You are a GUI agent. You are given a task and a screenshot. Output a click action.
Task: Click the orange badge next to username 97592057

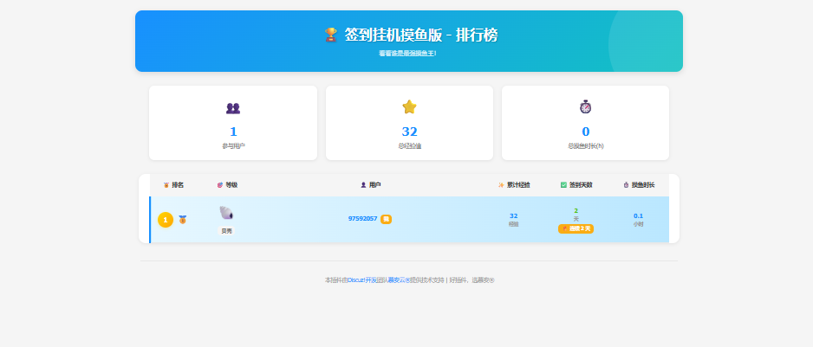tap(386, 219)
